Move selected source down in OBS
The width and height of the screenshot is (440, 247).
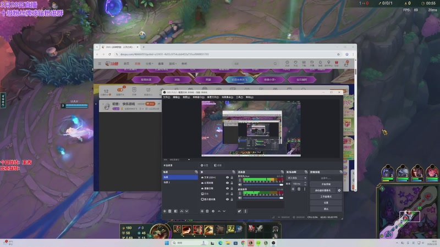[224, 211]
